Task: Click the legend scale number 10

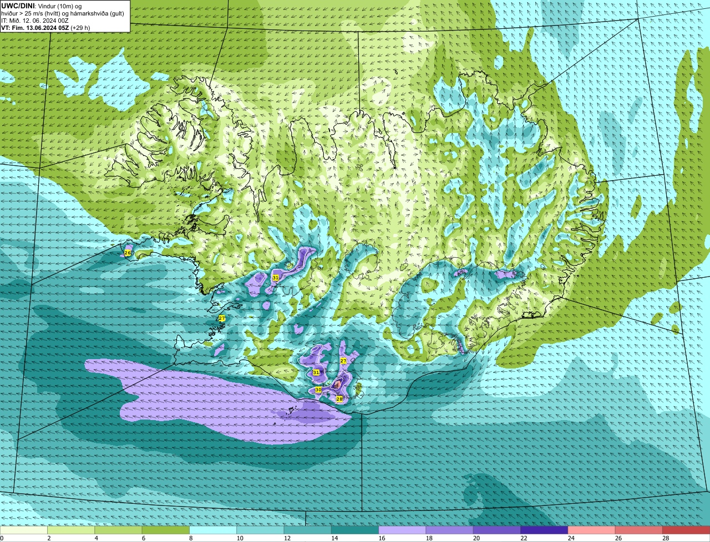Action: tap(239, 538)
